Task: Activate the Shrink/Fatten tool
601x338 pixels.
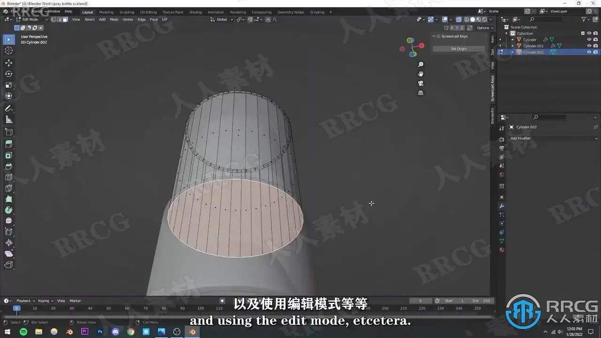Action: click(x=8, y=243)
